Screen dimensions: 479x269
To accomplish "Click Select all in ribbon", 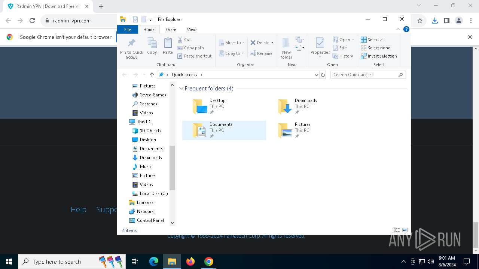I will tap(373, 40).
